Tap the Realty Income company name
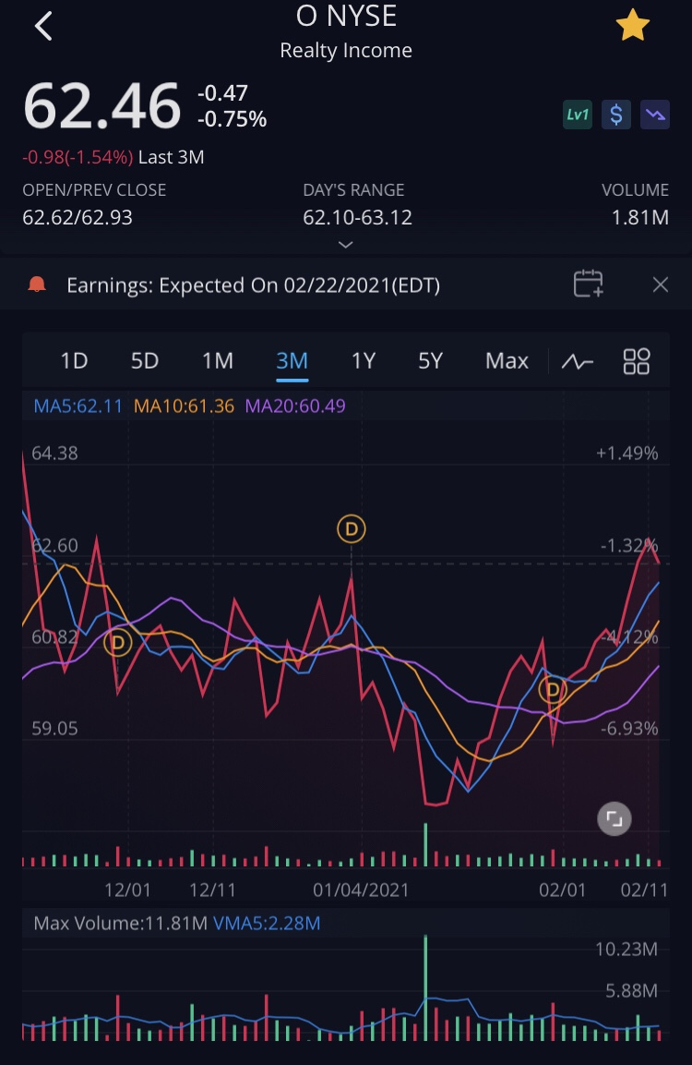Image resolution: width=692 pixels, height=1065 pixels. (346, 50)
